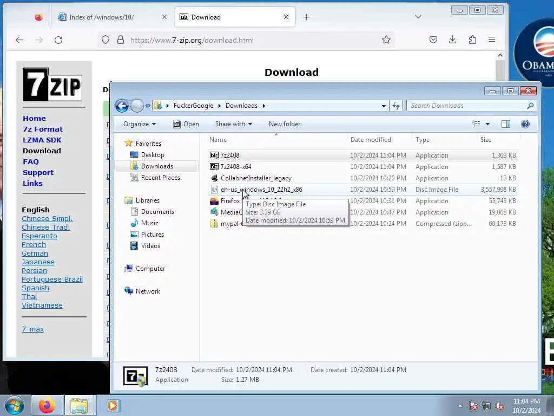Open the Organize menu
This screenshot has width=554, height=416.
(x=140, y=124)
